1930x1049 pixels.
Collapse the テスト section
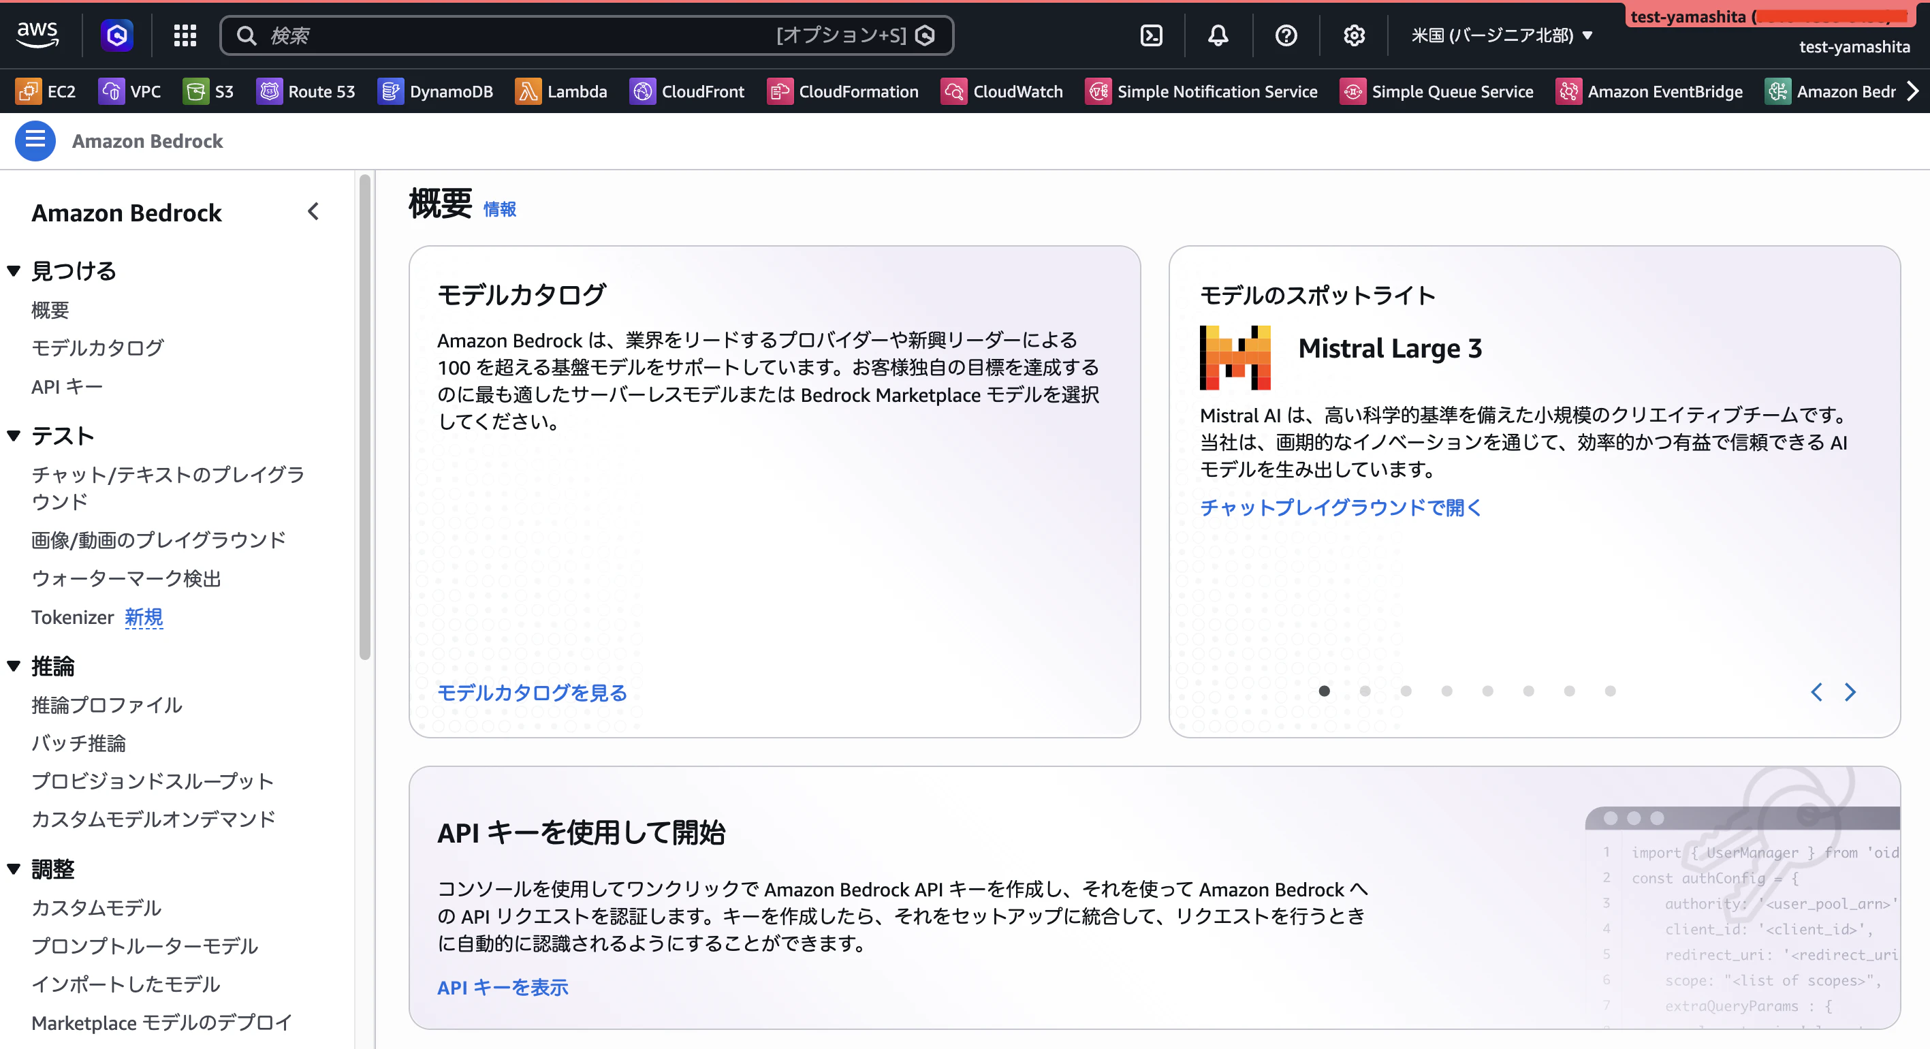14,435
